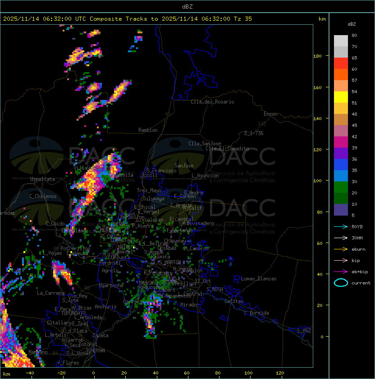Click the 'Carrizal' map label
This screenshot has width=375, height=379.
click(x=134, y=302)
